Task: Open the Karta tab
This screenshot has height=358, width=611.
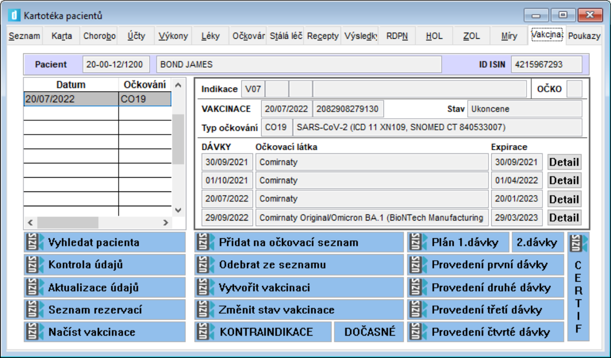Action: click(x=62, y=36)
